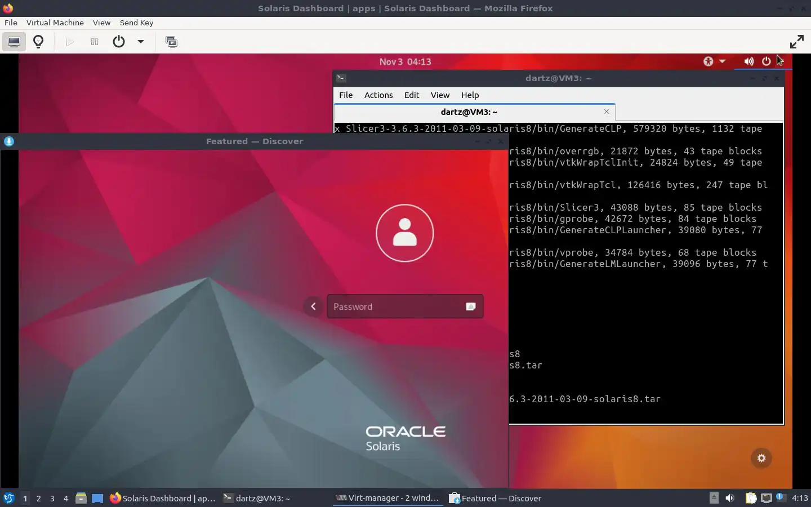Open the Virt-manager File menu

pos(11,23)
